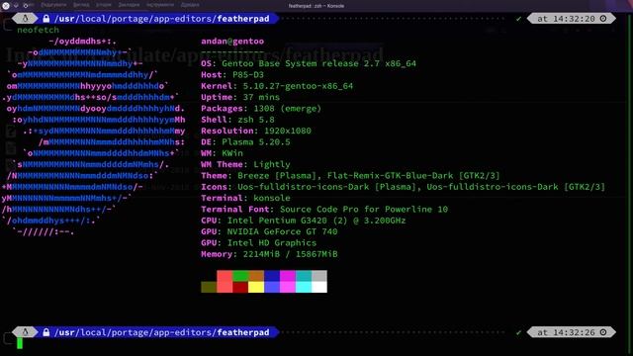Open the down-chevron button in the title bar
Screen dimensions: 633x356
point(16,6)
